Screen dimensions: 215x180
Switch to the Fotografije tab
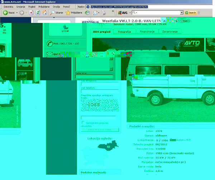[x=124, y=32]
